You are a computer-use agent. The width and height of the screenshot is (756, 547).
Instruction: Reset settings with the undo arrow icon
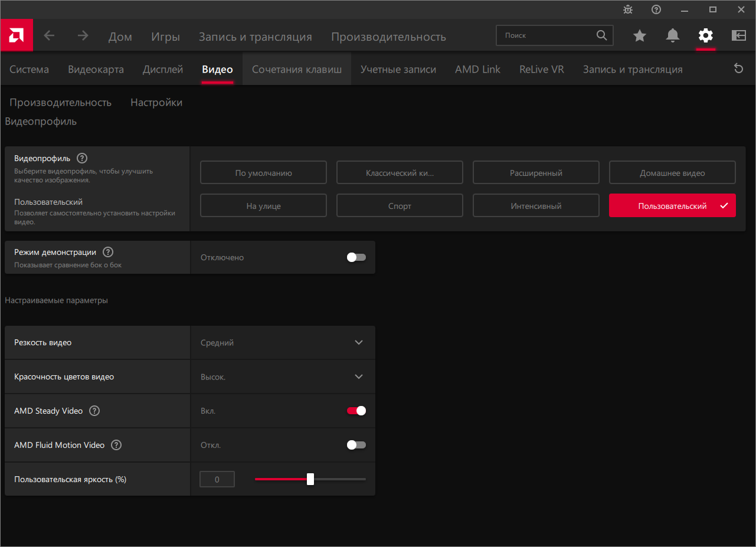click(x=738, y=69)
